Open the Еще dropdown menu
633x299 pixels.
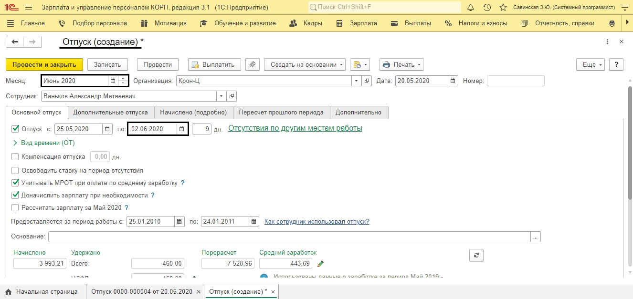[x=591, y=64]
